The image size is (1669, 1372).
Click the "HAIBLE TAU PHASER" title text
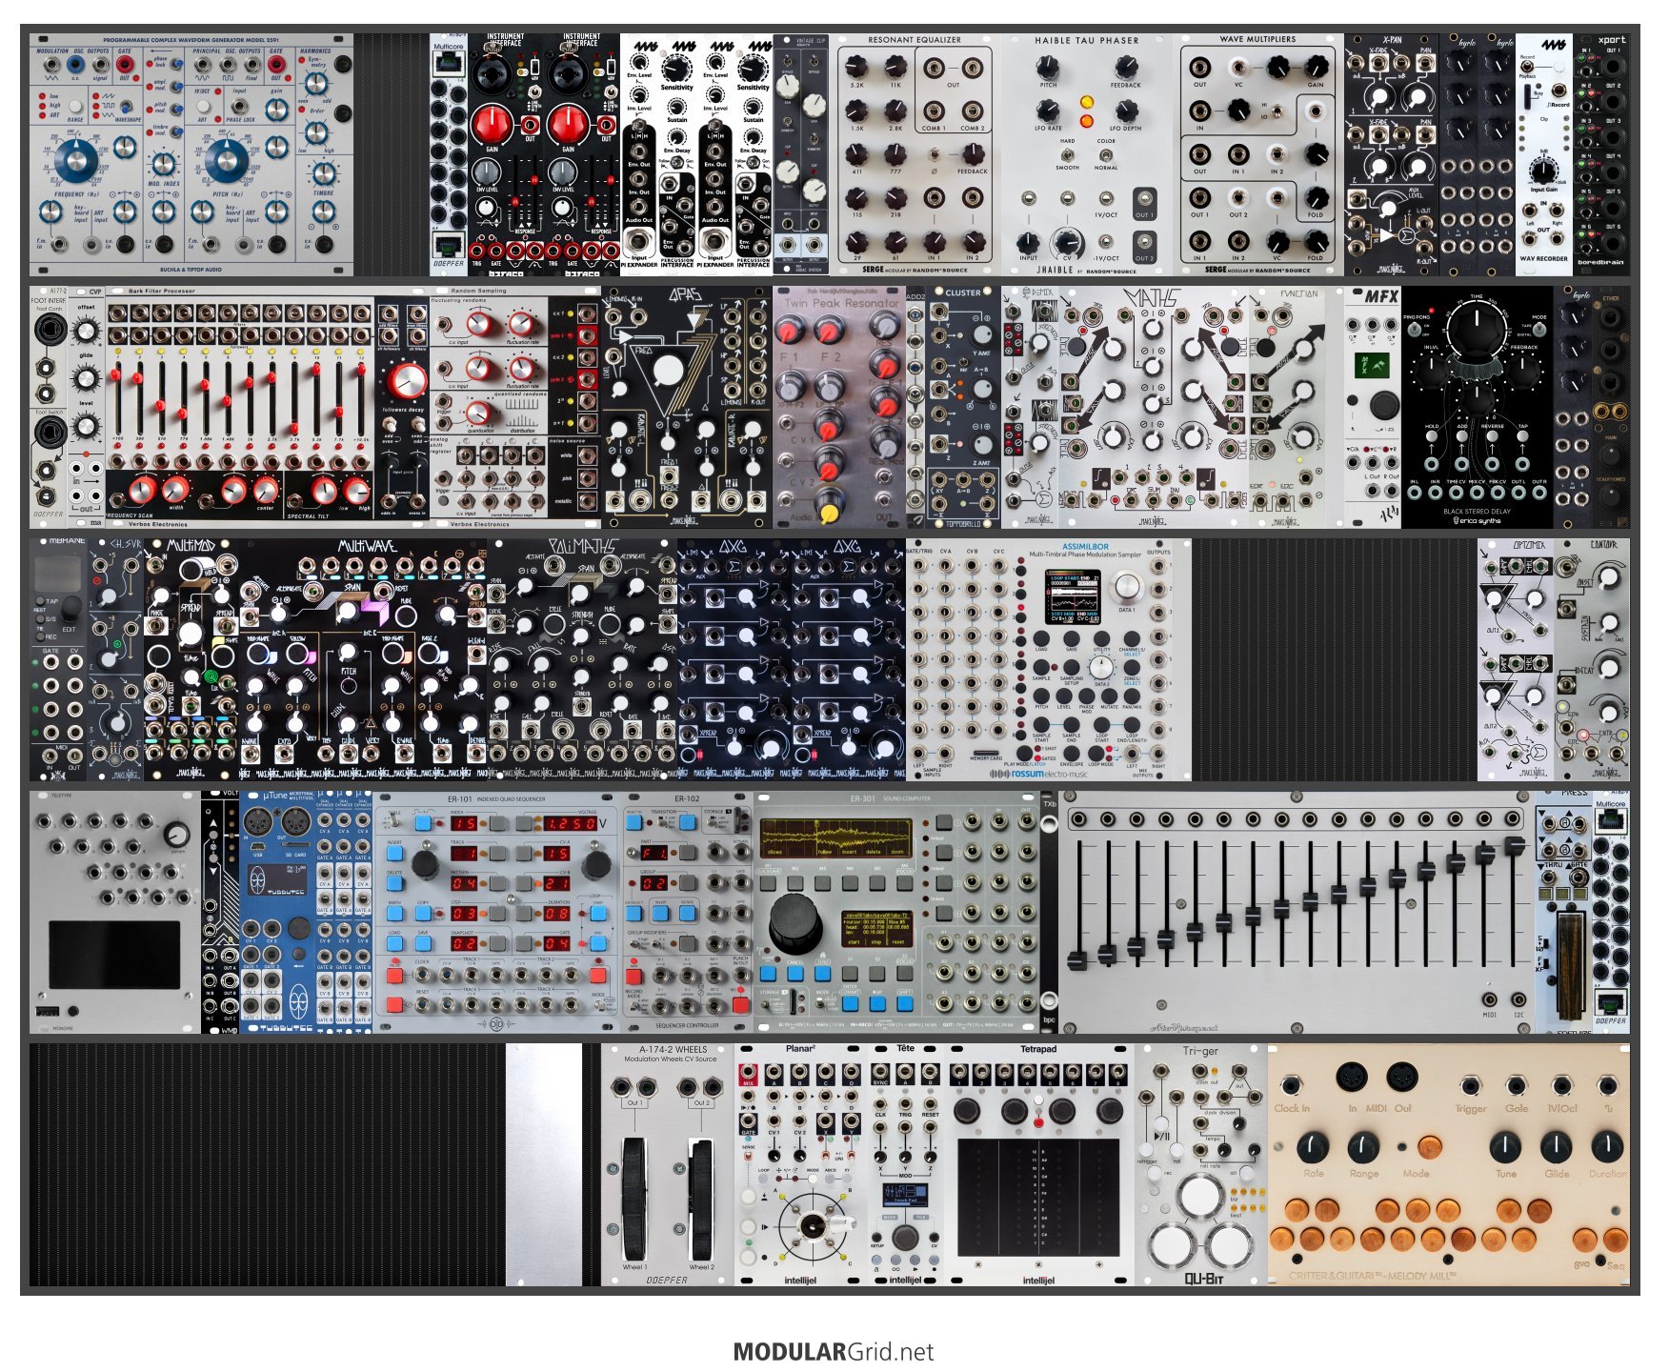coord(1087,40)
